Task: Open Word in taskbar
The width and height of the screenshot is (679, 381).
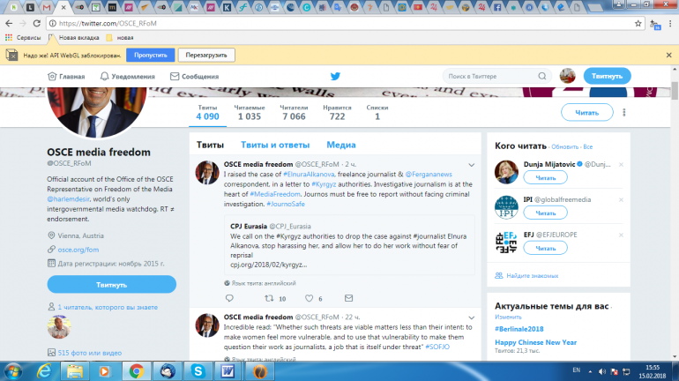Action: [x=228, y=371]
